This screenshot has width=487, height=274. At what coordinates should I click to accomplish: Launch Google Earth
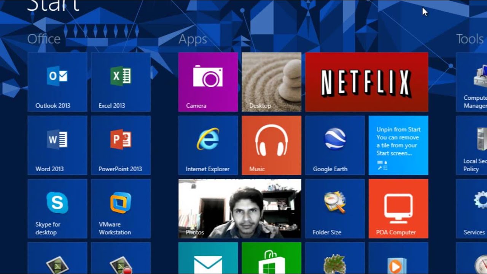(x=335, y=145)
